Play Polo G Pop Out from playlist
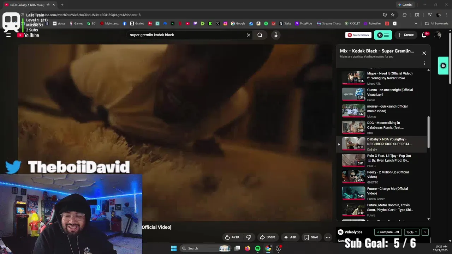This screenshot has width=452, height=254. click(x=381, y=161)
